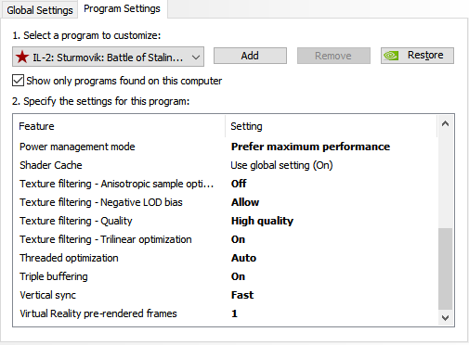Click the red star program icon
469x345 pixels.
(22, 57)
